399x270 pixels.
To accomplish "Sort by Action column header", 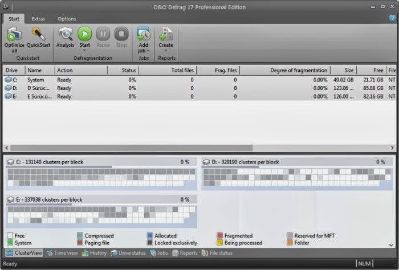I will coord(81,71).
